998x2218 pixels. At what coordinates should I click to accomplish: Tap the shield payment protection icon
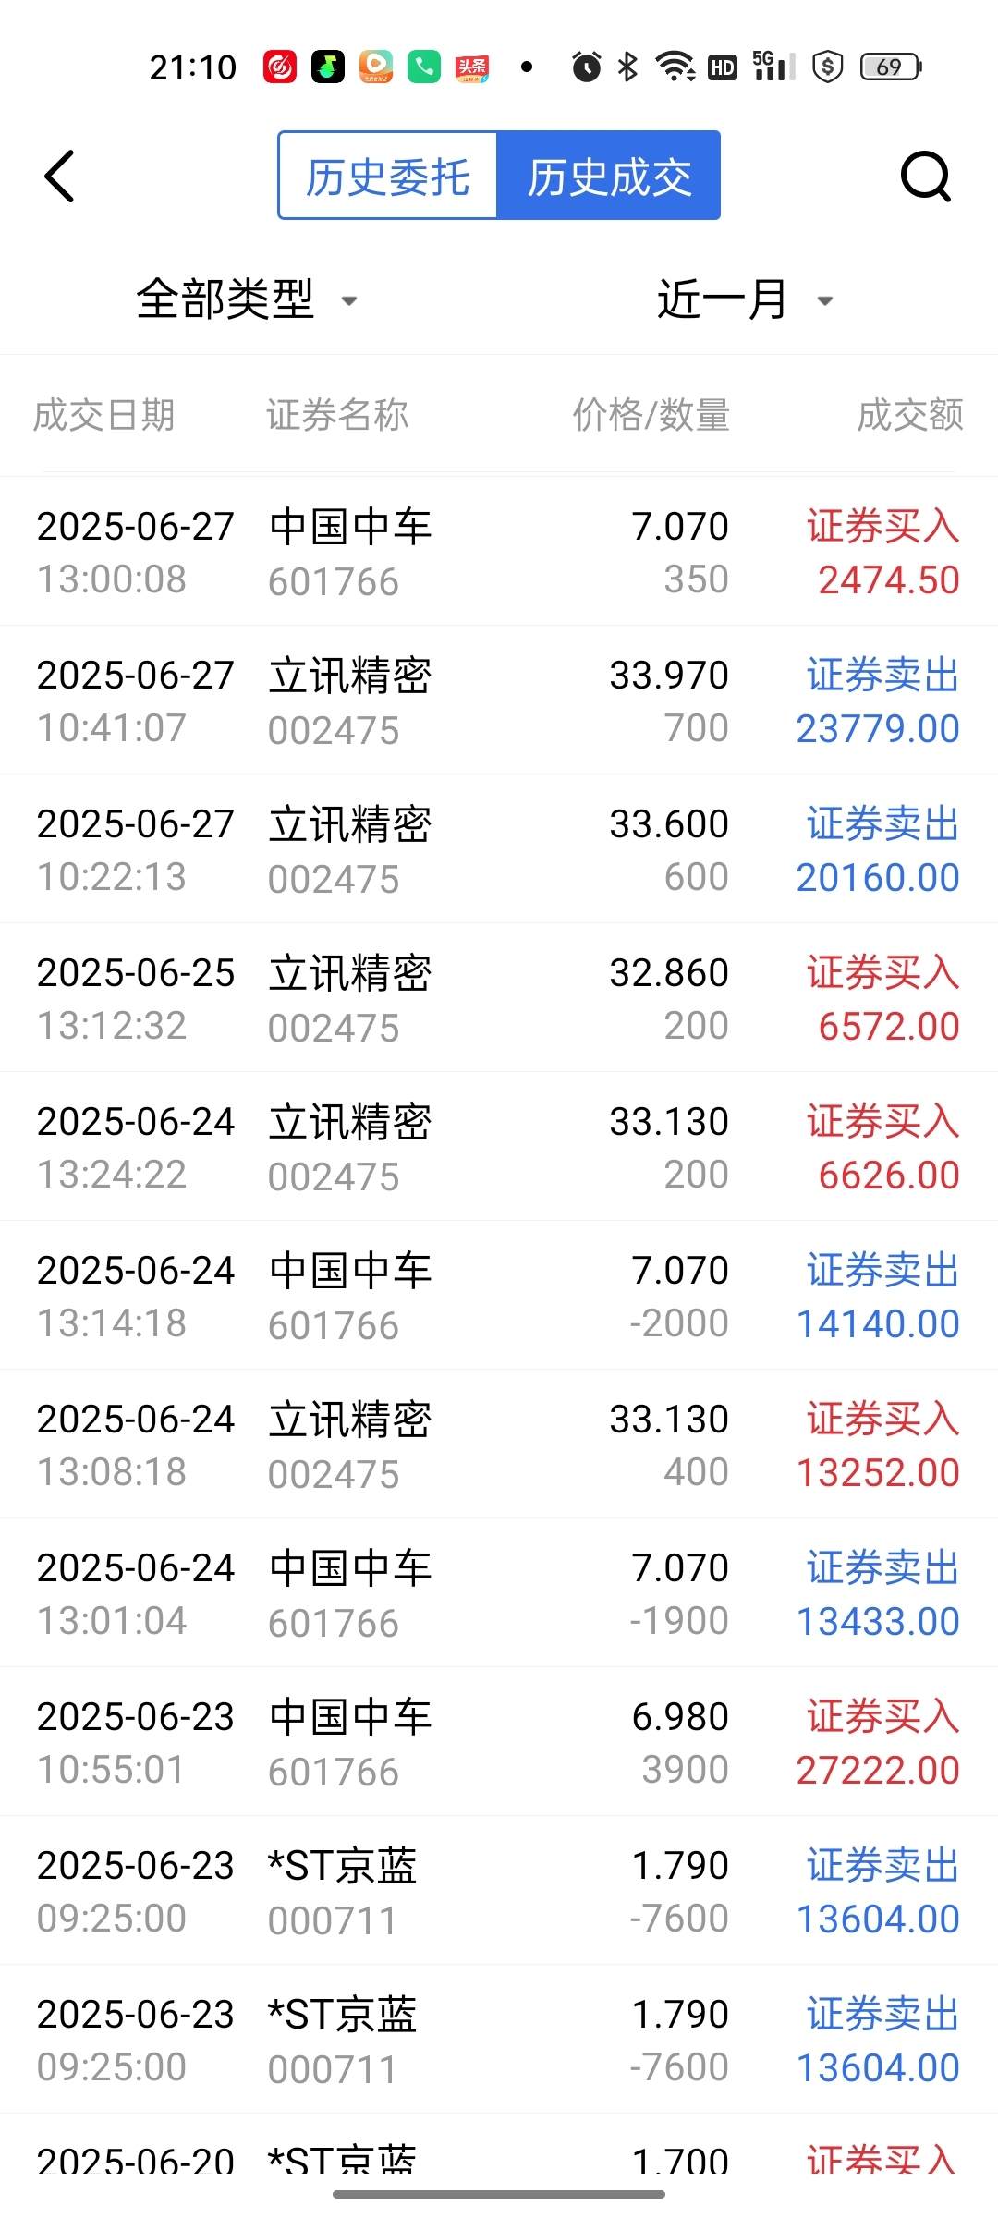[x=828, y=67]
